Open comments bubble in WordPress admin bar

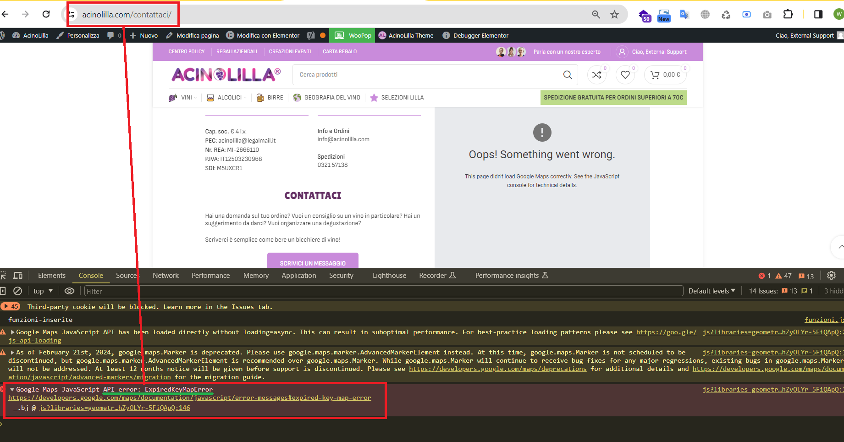click(x=114, y=35)
